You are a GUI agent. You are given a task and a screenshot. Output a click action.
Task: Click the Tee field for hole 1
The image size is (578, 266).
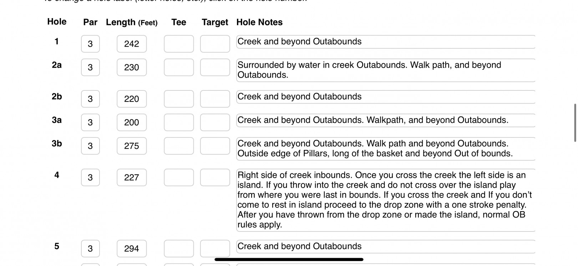179,44
